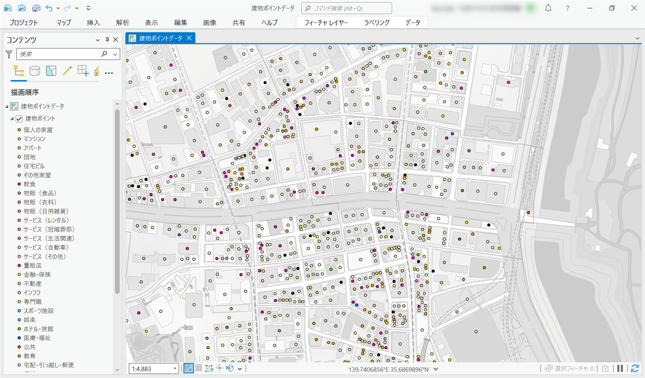The height and width of the screenshot is (378, 645).
Task: Click the notifications bell icon
Action: [548, 8]
